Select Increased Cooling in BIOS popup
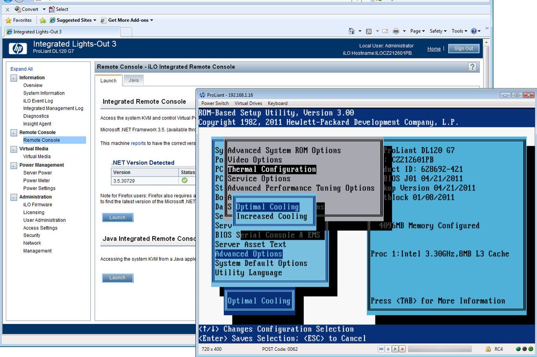537x357 pixels. point(272,216)
